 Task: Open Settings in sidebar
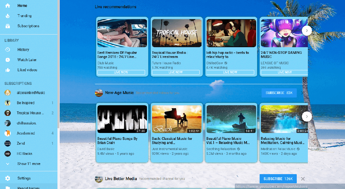click(29, 178)
